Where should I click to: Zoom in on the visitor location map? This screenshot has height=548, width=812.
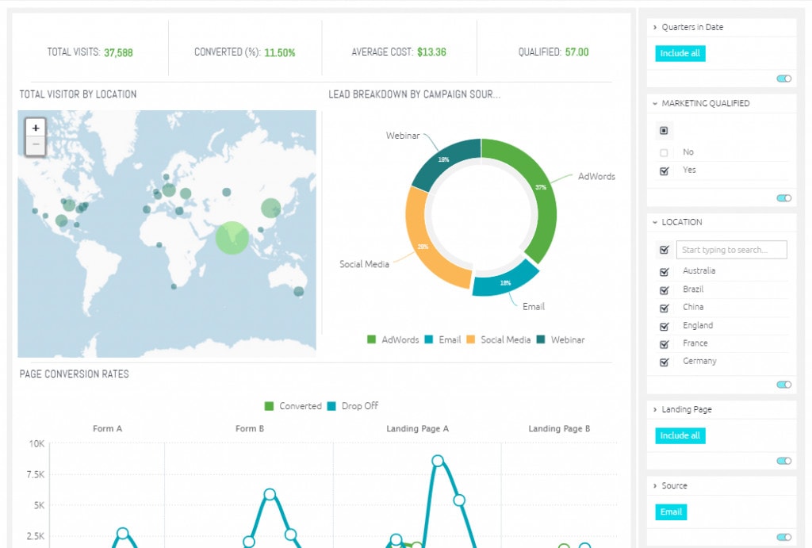[35, 128]
